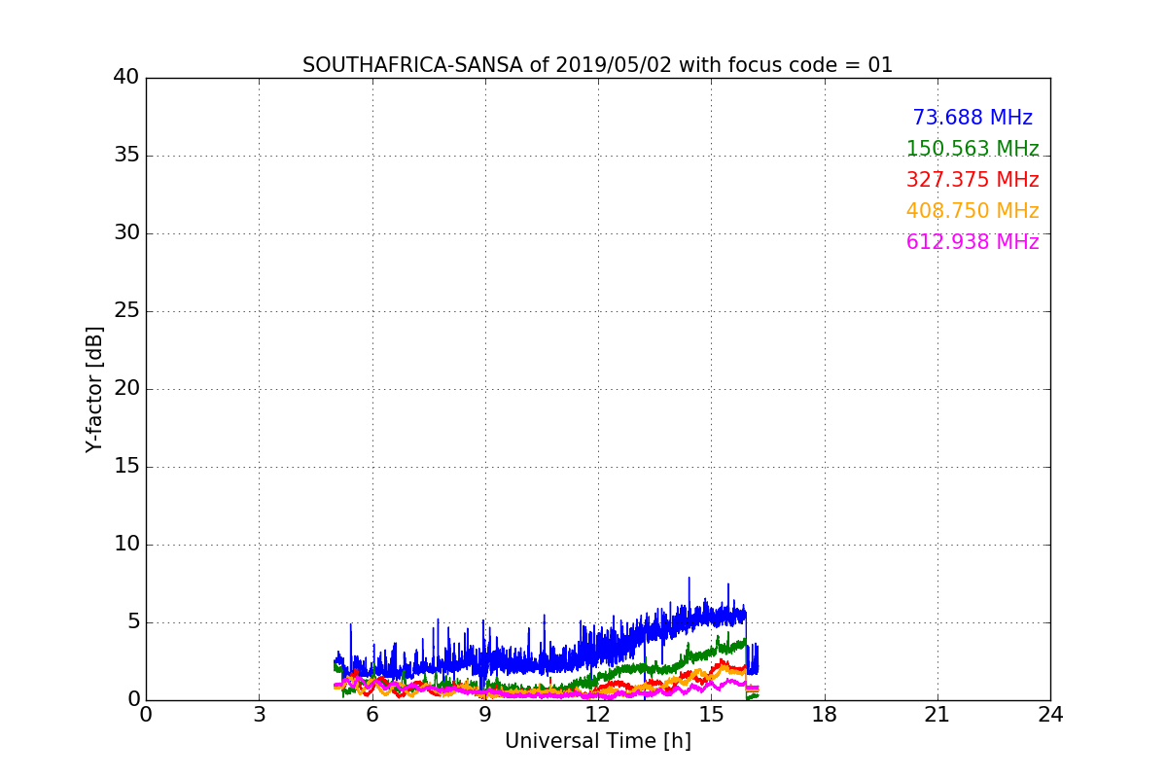Select the 408.750 MHz legend entry

972,211
